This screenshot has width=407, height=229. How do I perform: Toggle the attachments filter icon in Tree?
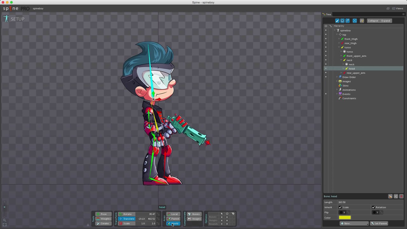(x=348, y=21)
